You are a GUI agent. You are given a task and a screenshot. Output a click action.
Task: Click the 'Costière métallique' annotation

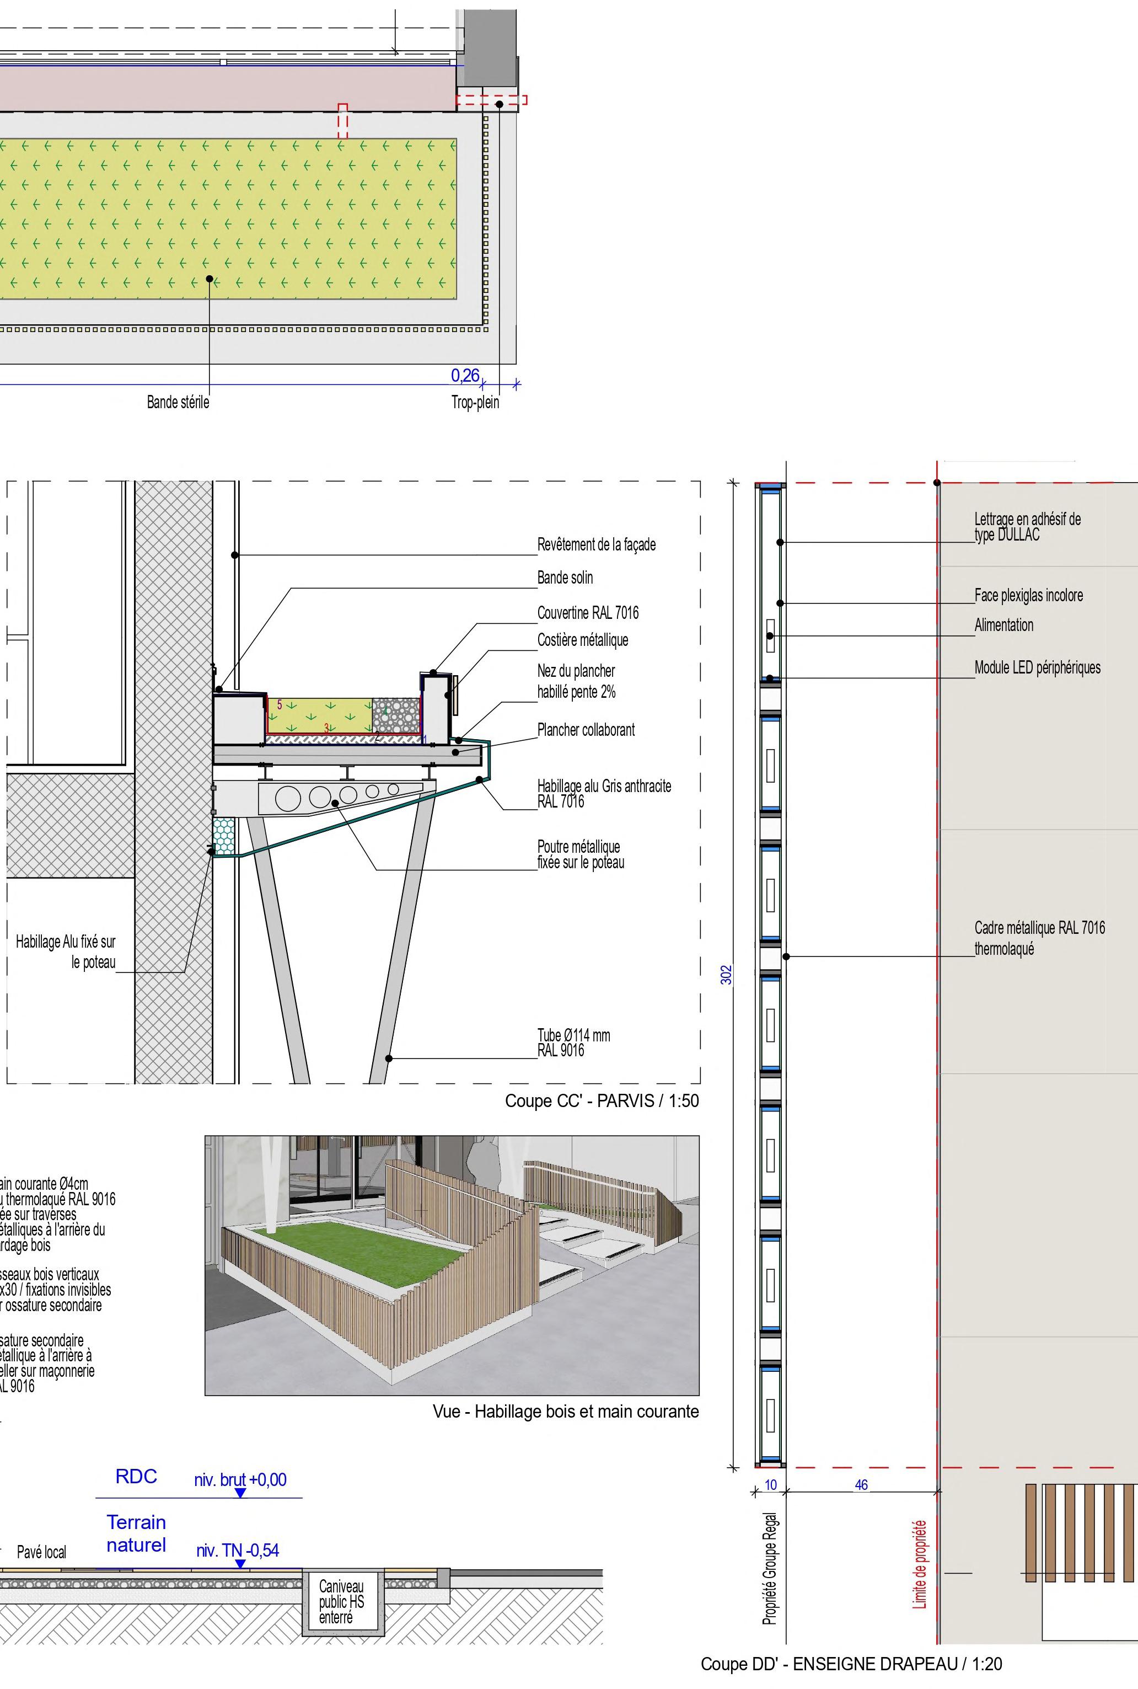coord(582,640)
